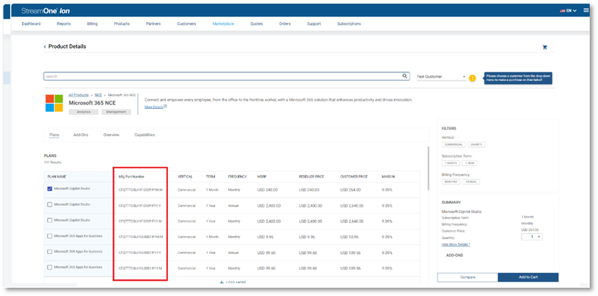Open the Partners menu
Screen dimensions: 598x296
click(x=154, y=23)
